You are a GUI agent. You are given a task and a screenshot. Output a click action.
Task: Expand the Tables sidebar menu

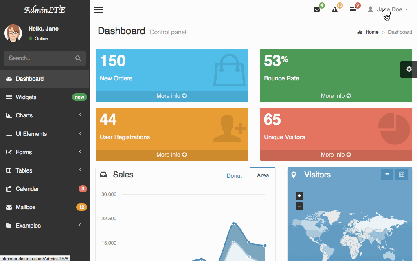tap(44, 170)
